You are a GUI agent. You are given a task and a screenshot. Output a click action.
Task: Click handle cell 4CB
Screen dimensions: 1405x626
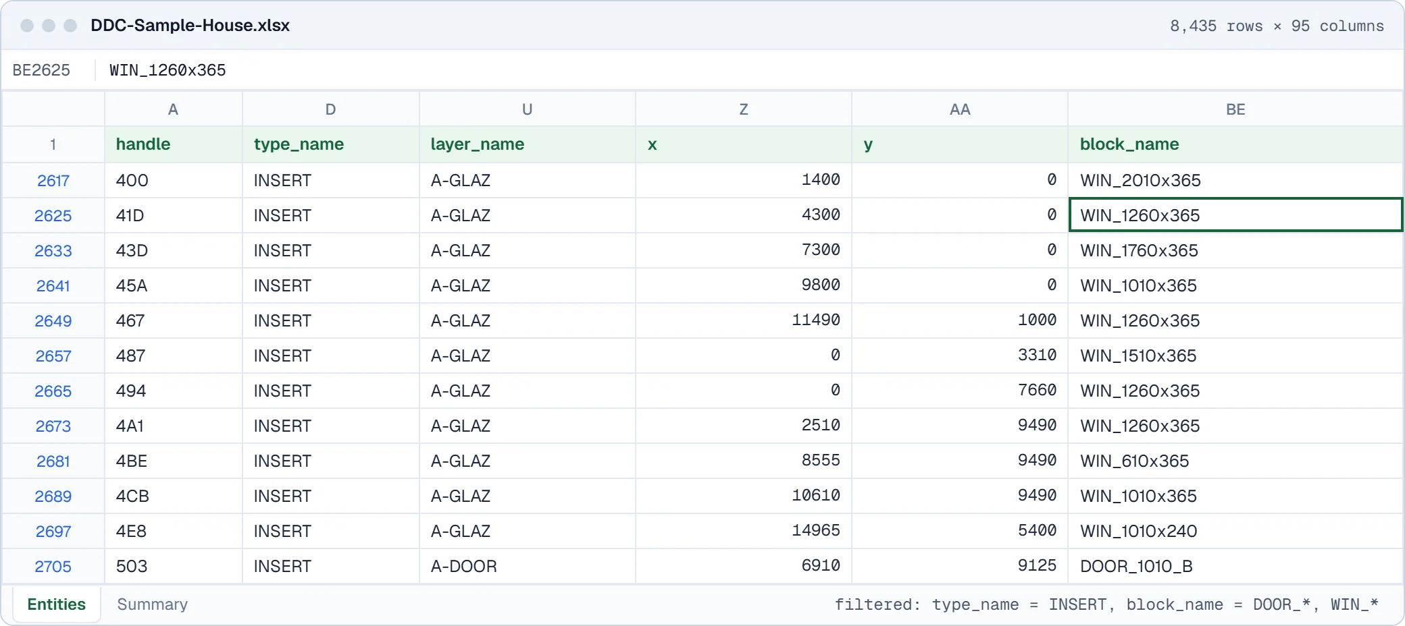[x=174, y=496]
